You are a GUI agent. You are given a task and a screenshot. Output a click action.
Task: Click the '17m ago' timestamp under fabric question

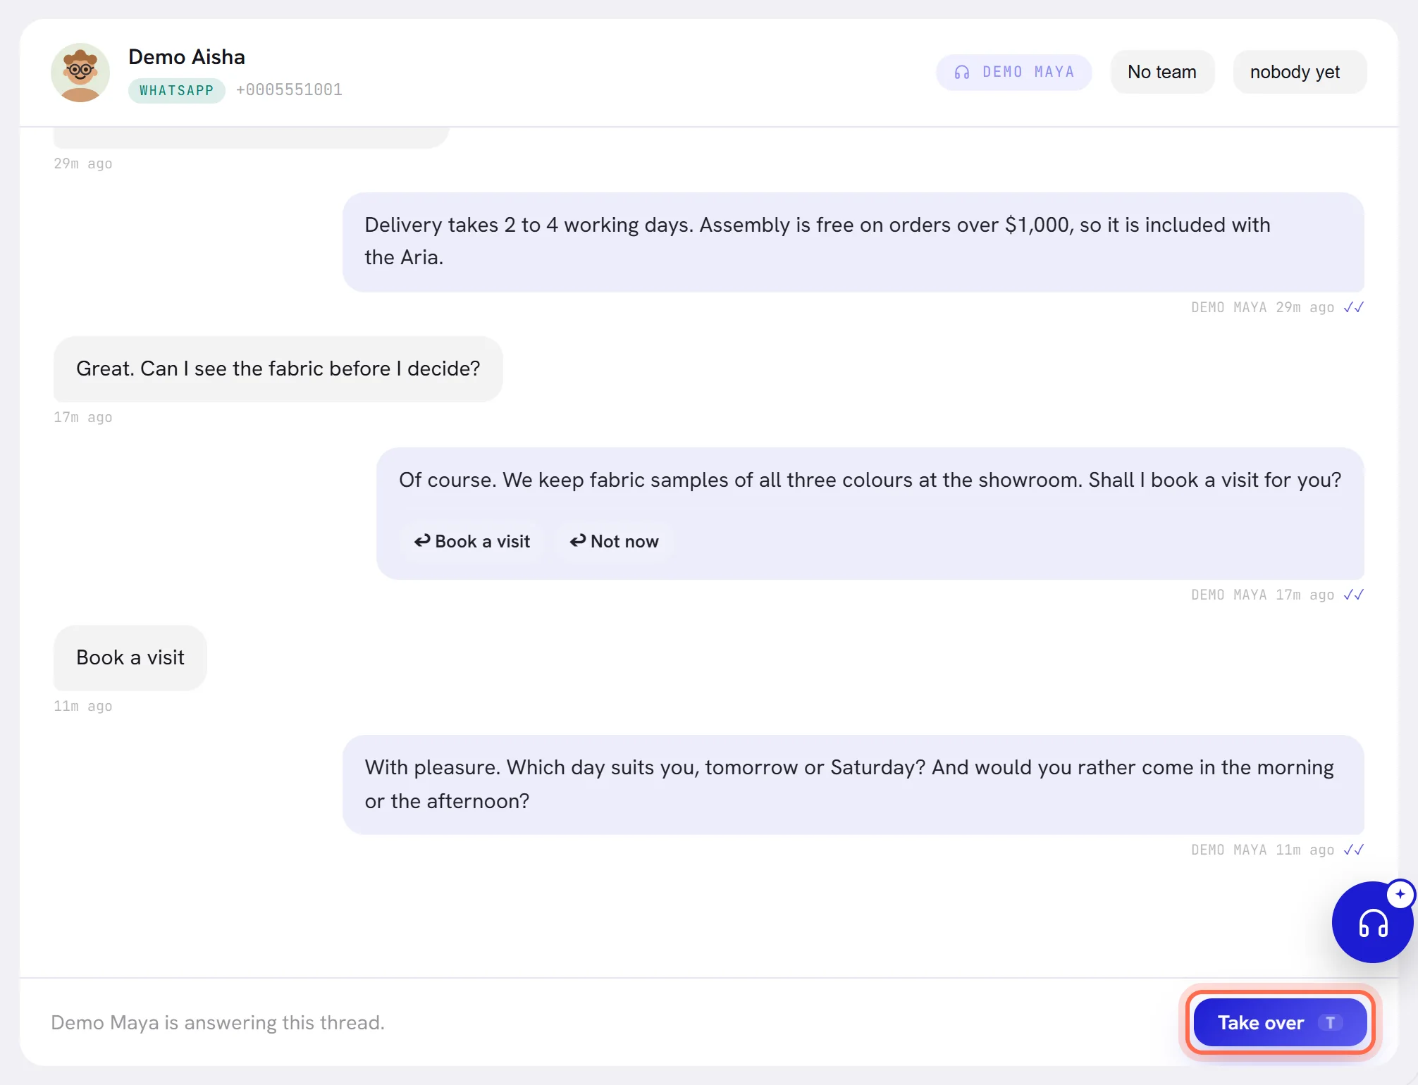point(83,417)
